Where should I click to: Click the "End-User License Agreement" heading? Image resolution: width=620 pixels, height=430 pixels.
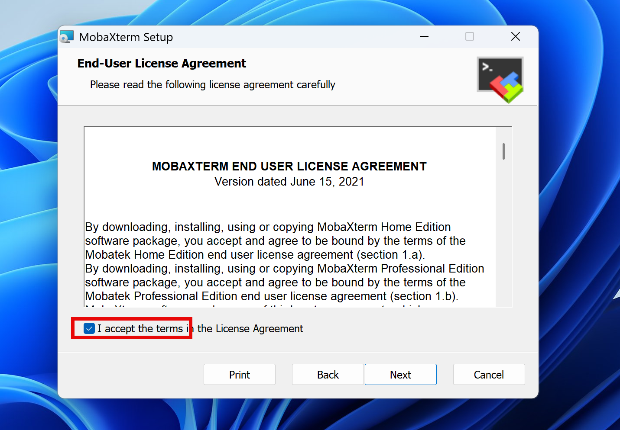162,64
